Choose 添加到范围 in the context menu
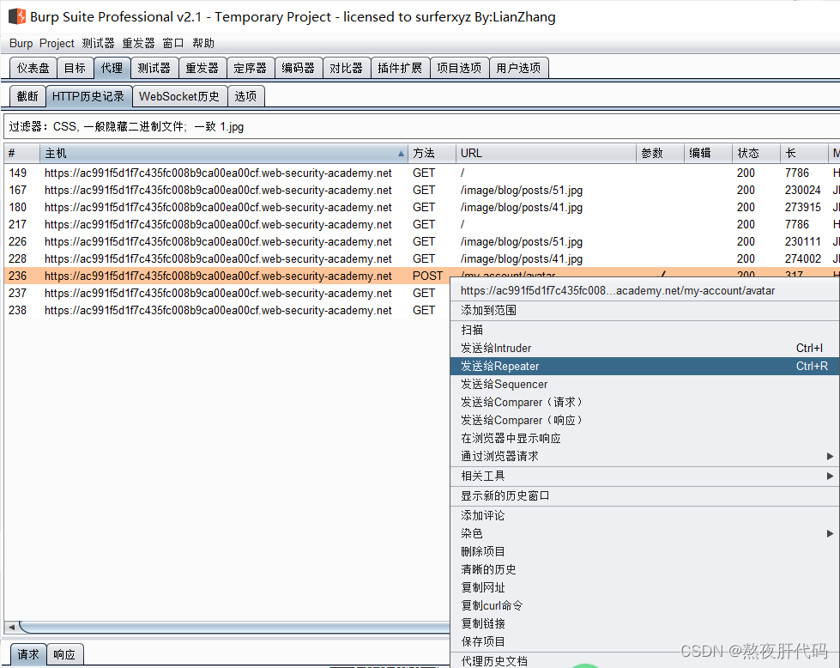This screenshot has width=840, height=668. point(645,310)
